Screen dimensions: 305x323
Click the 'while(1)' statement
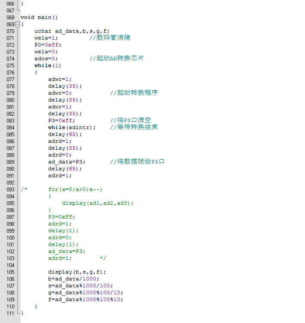[x=48, y=65]
